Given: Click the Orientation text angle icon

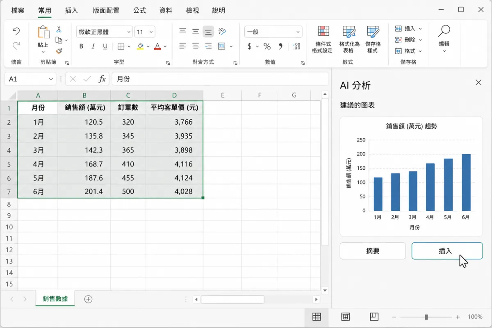Looking at the screenshot, I should pyautogui.click(x=222, y=32).
